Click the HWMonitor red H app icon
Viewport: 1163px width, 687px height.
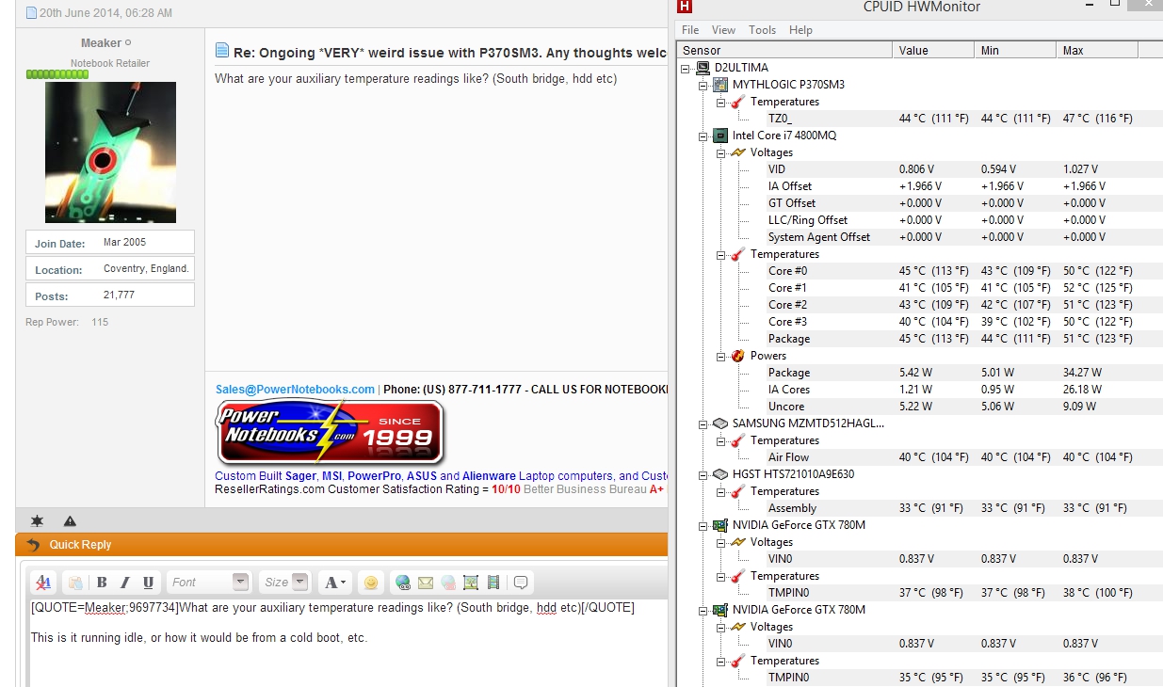[685, 6]
